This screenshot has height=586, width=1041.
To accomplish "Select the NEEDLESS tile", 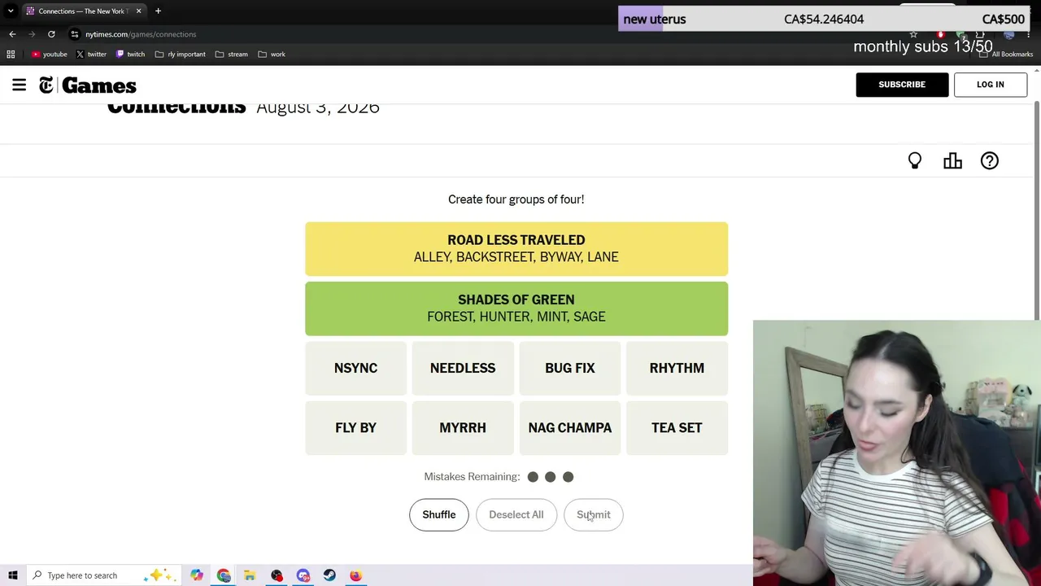I will click(463, 368).
